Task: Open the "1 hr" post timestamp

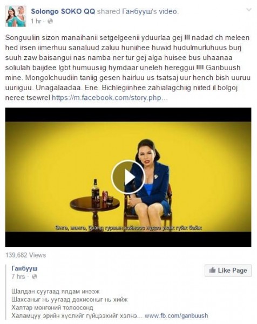Action: point(36,21)
